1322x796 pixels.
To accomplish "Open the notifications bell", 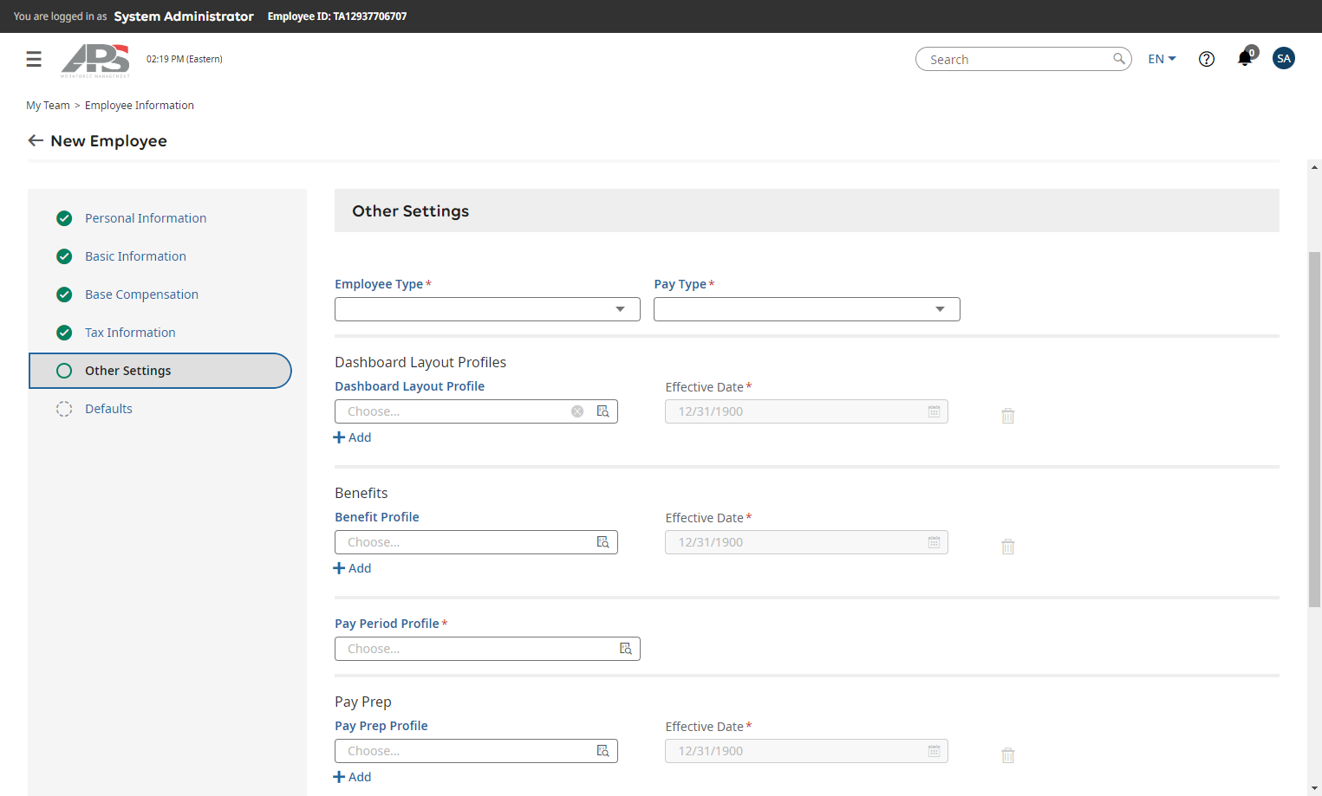I will [1245, 58].
